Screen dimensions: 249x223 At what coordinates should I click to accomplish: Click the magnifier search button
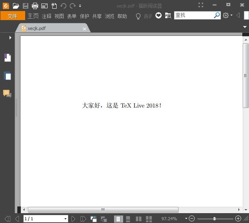[217, 15]
